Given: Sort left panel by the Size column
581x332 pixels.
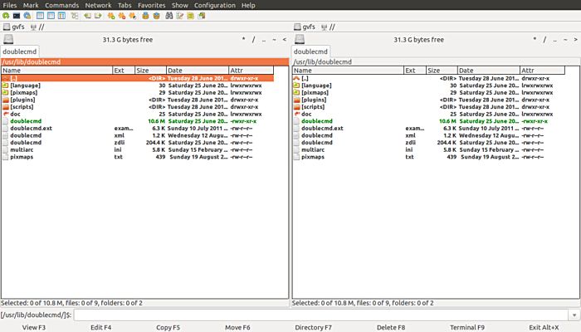Looking at the screenshot, I should (149, 71).
